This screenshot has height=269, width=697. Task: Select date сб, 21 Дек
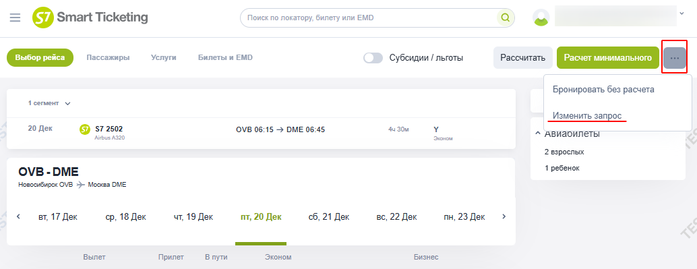tap(329, 217)
